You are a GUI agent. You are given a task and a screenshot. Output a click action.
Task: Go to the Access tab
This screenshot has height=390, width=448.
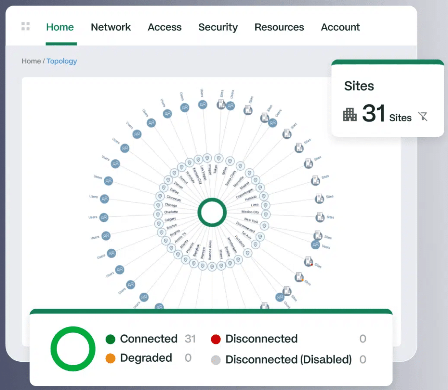pyautogui.click(x=165, y=27)
